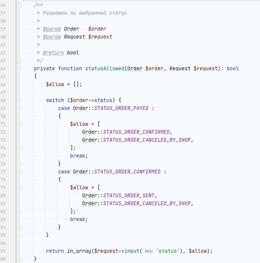Click line number 68 in the gutter

(x=3, y=101)
